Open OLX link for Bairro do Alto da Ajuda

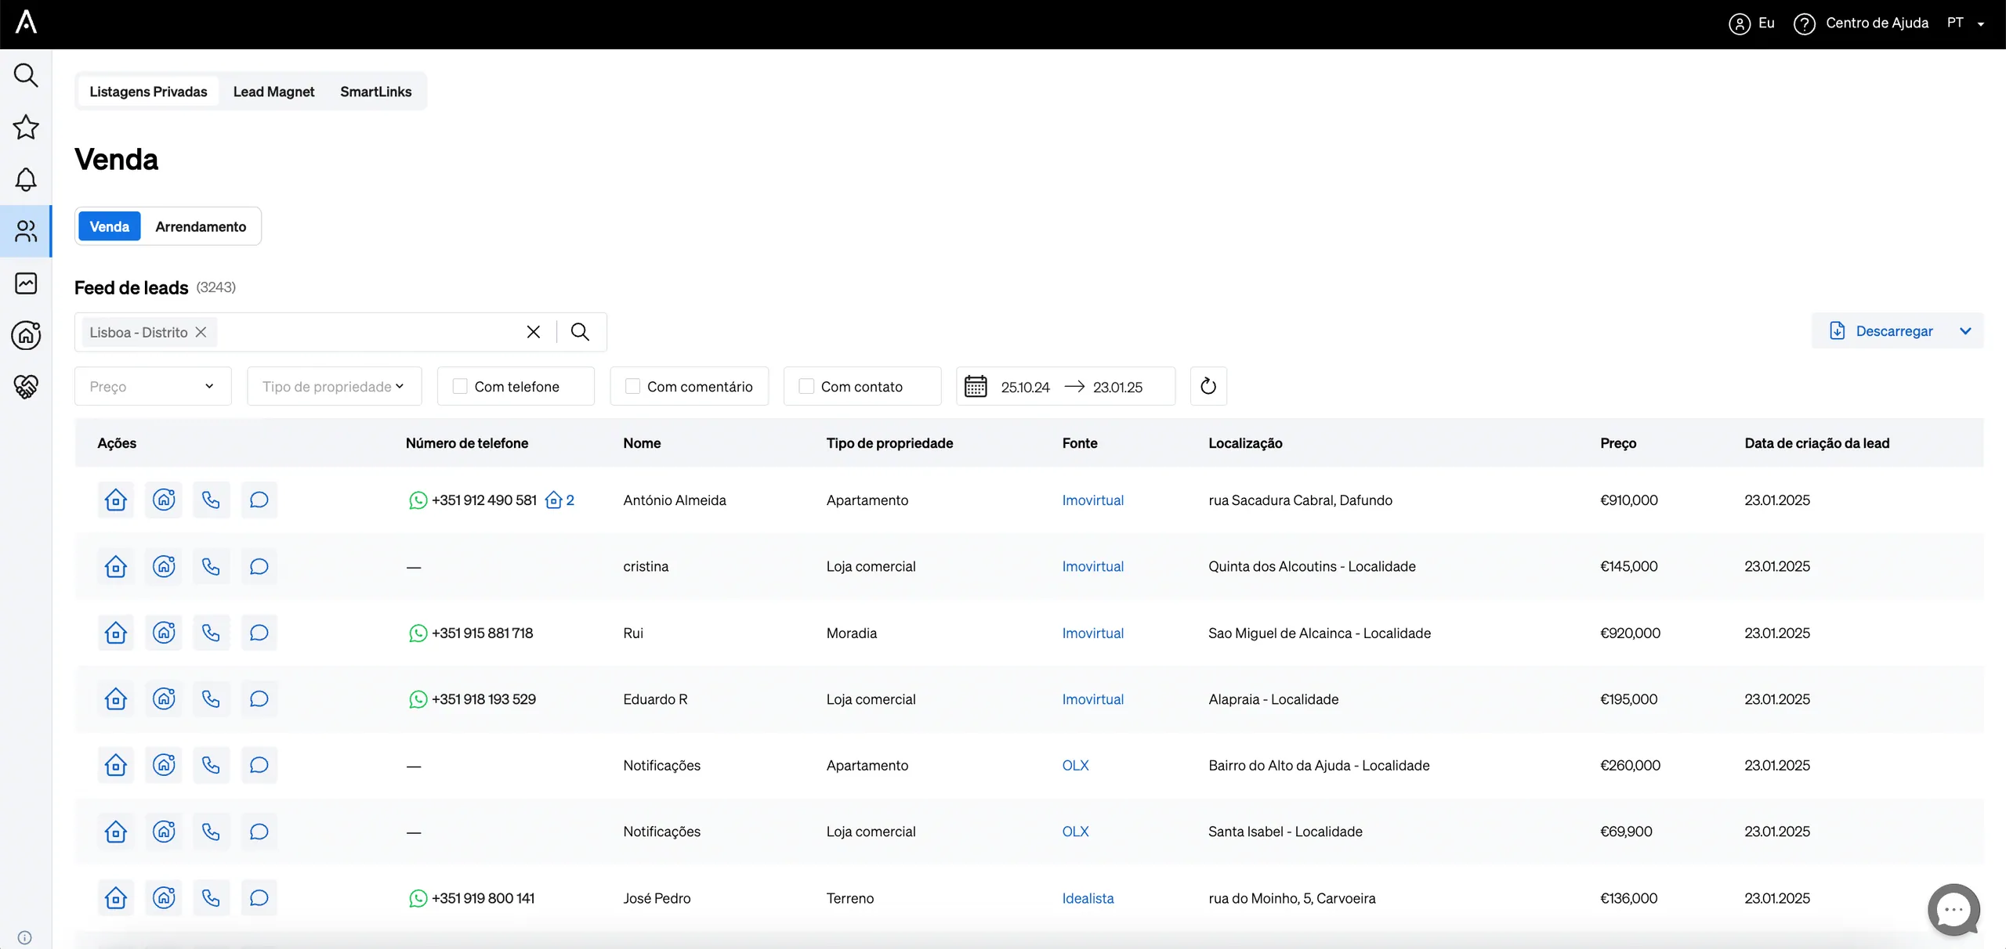[x=1075, y=765]
